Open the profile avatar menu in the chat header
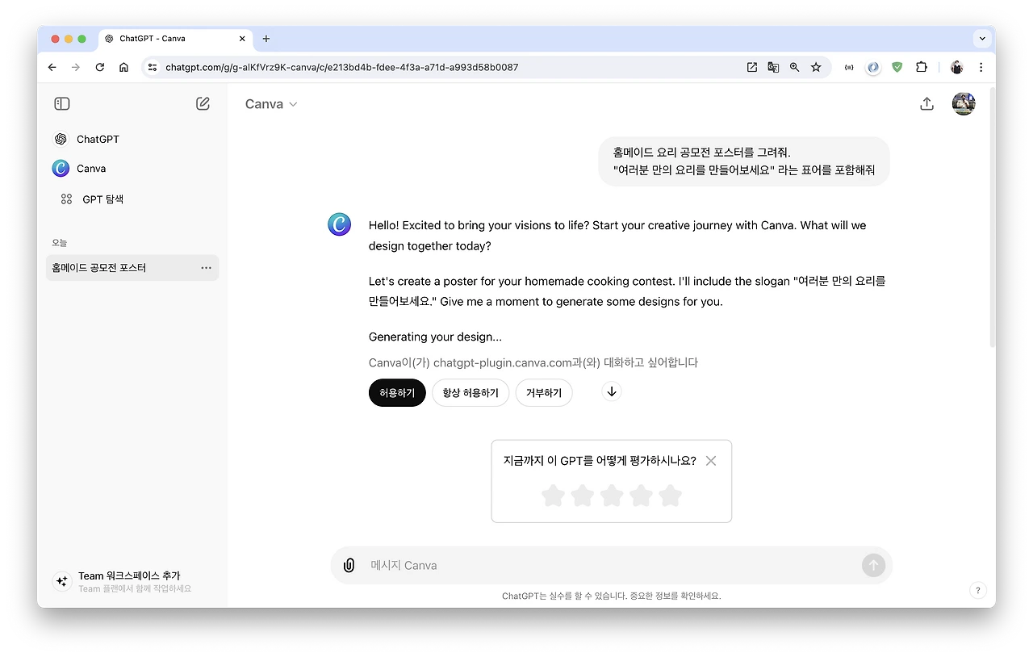The image size is (1033, 657). click(x=964, y=103)
